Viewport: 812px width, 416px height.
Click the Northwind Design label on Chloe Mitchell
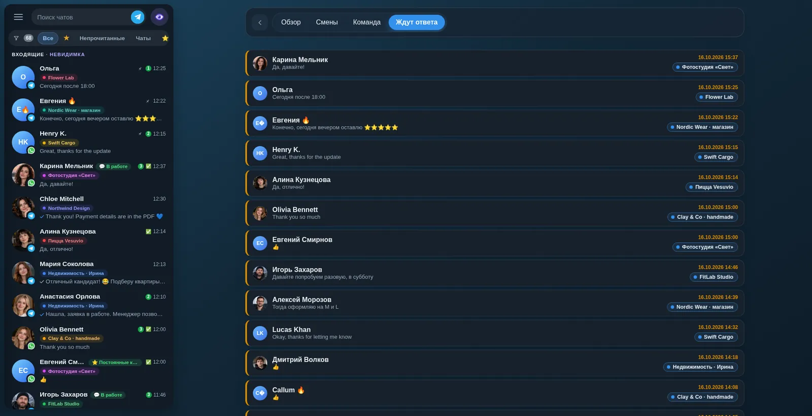(x=66, y=208)
